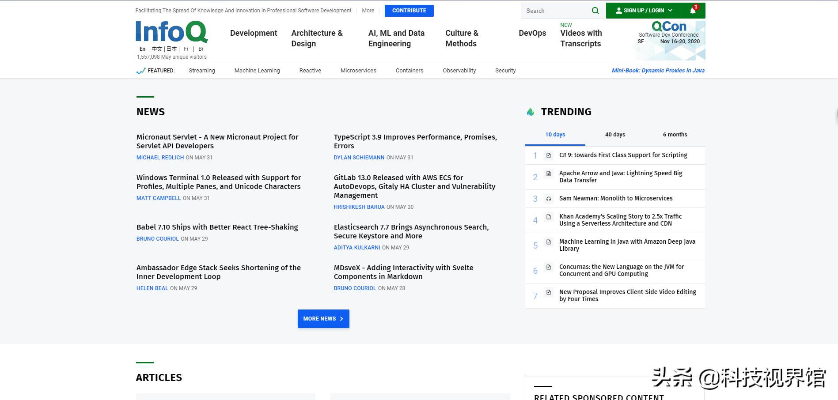Expand the Sign Up / Login dropdown

pyautogui.click(x=644, y=11)
